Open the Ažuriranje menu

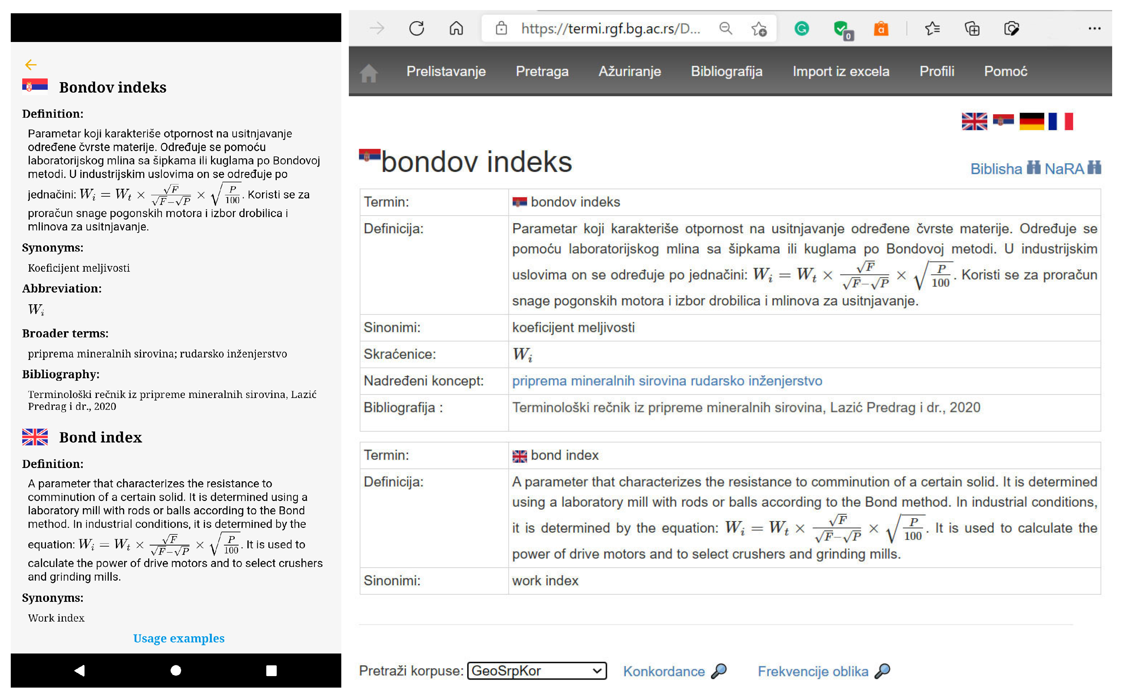[x=629, y=71]
